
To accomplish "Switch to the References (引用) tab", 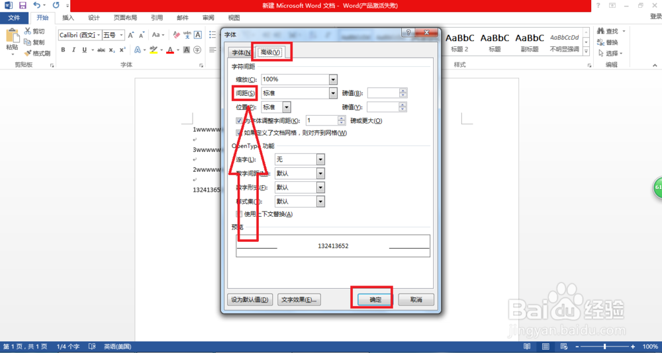I will 157,18.
